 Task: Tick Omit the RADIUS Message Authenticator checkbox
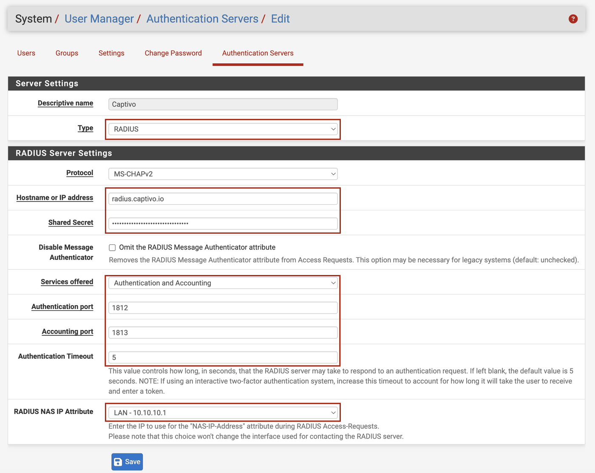pos(112,247)
